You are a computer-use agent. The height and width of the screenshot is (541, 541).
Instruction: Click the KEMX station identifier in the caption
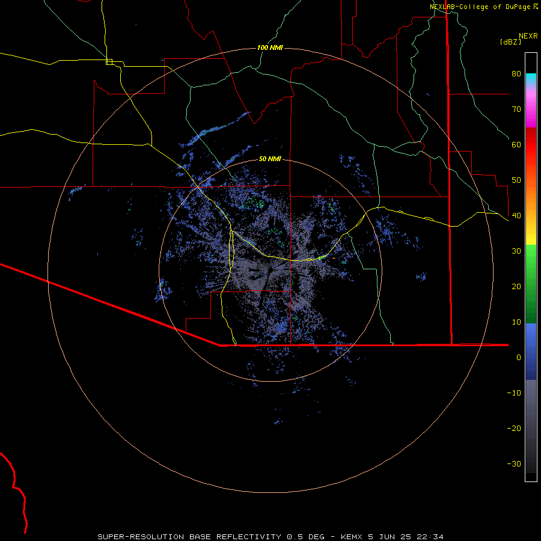tap(351, 537)
